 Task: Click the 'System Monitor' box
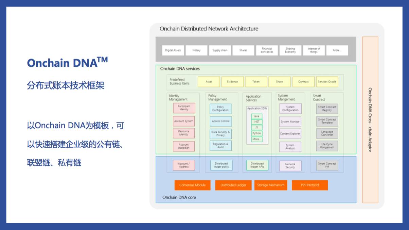click(290, 121)
